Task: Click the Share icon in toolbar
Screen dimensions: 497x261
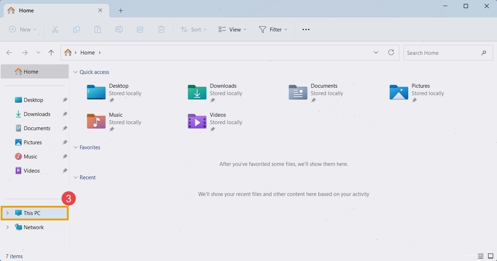Action: click(140, 30)
